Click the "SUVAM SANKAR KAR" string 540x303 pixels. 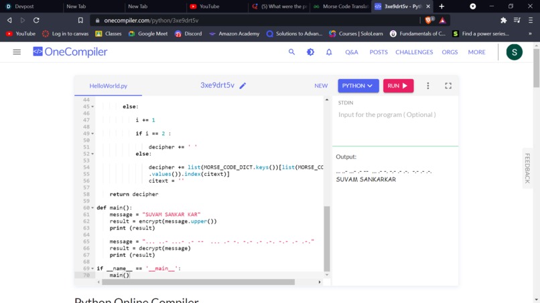tap(171, 214)
